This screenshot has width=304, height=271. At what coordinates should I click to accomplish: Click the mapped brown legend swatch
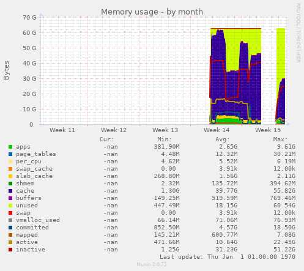(10, 235)
